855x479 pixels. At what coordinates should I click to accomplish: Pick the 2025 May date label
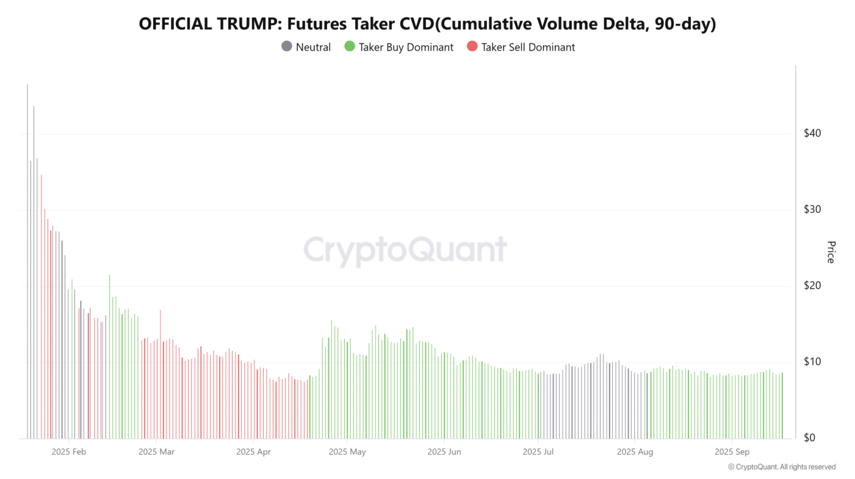pyautogui.click(x=347, y=452)
